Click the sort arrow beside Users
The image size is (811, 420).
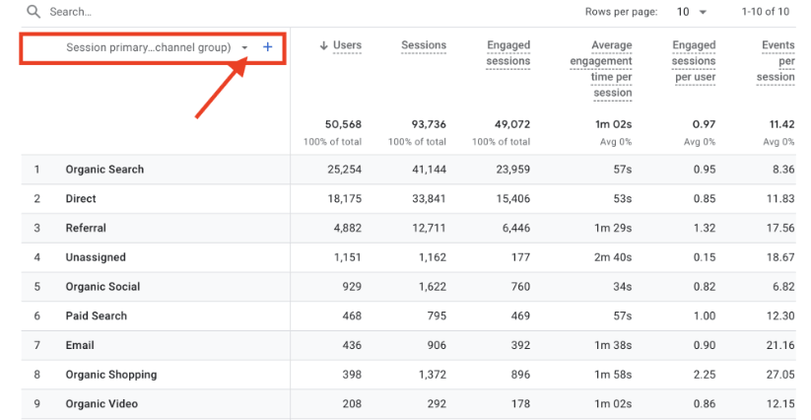[x=324, y=45]
